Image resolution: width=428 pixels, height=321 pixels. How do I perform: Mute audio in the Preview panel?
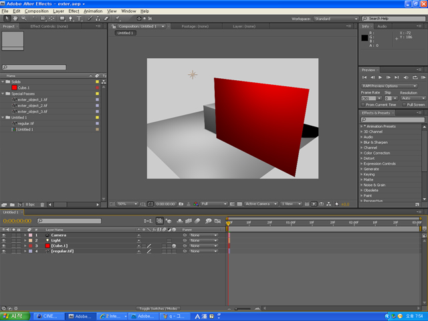point(406,78)
